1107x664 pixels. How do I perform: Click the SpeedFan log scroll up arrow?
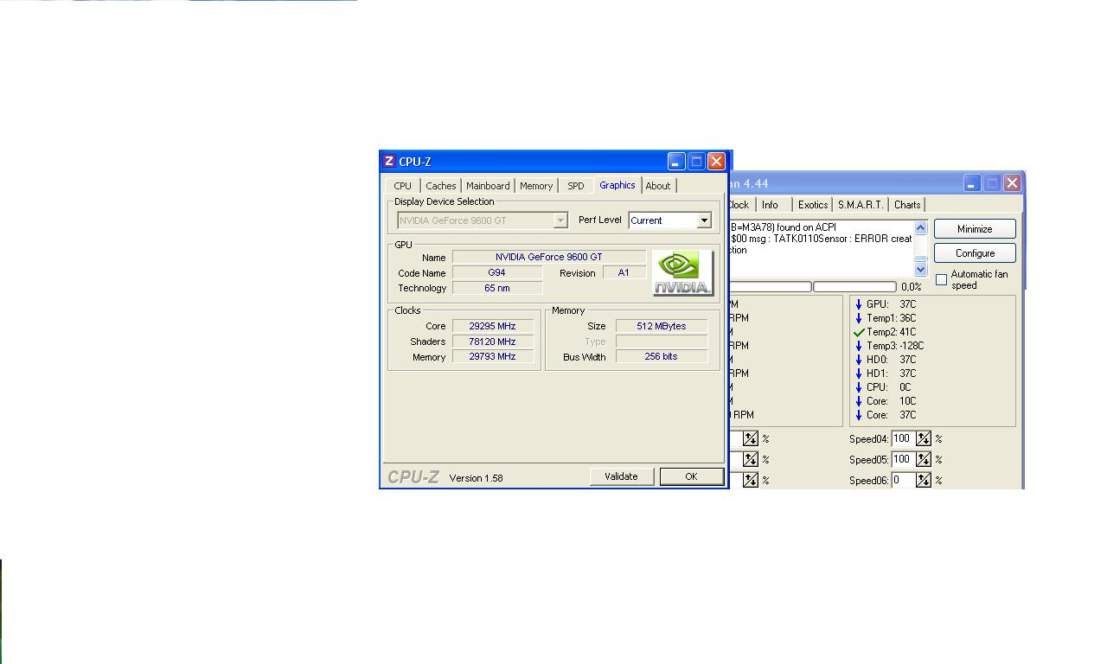coord(921,228)
